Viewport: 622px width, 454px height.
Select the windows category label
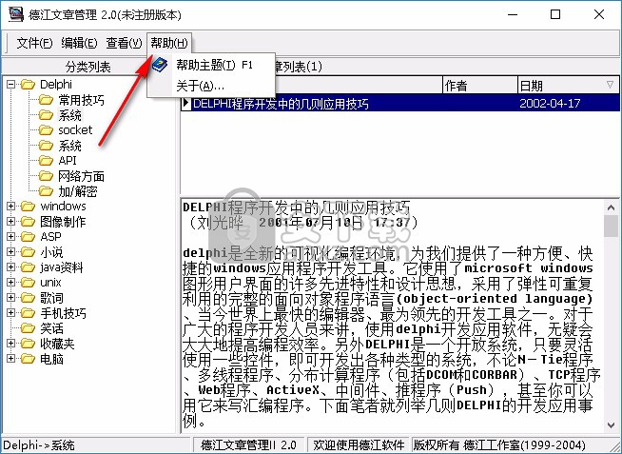63,206
